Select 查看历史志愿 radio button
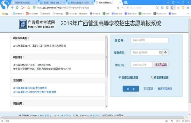This screenshot has width=191, height=123. 152,77
